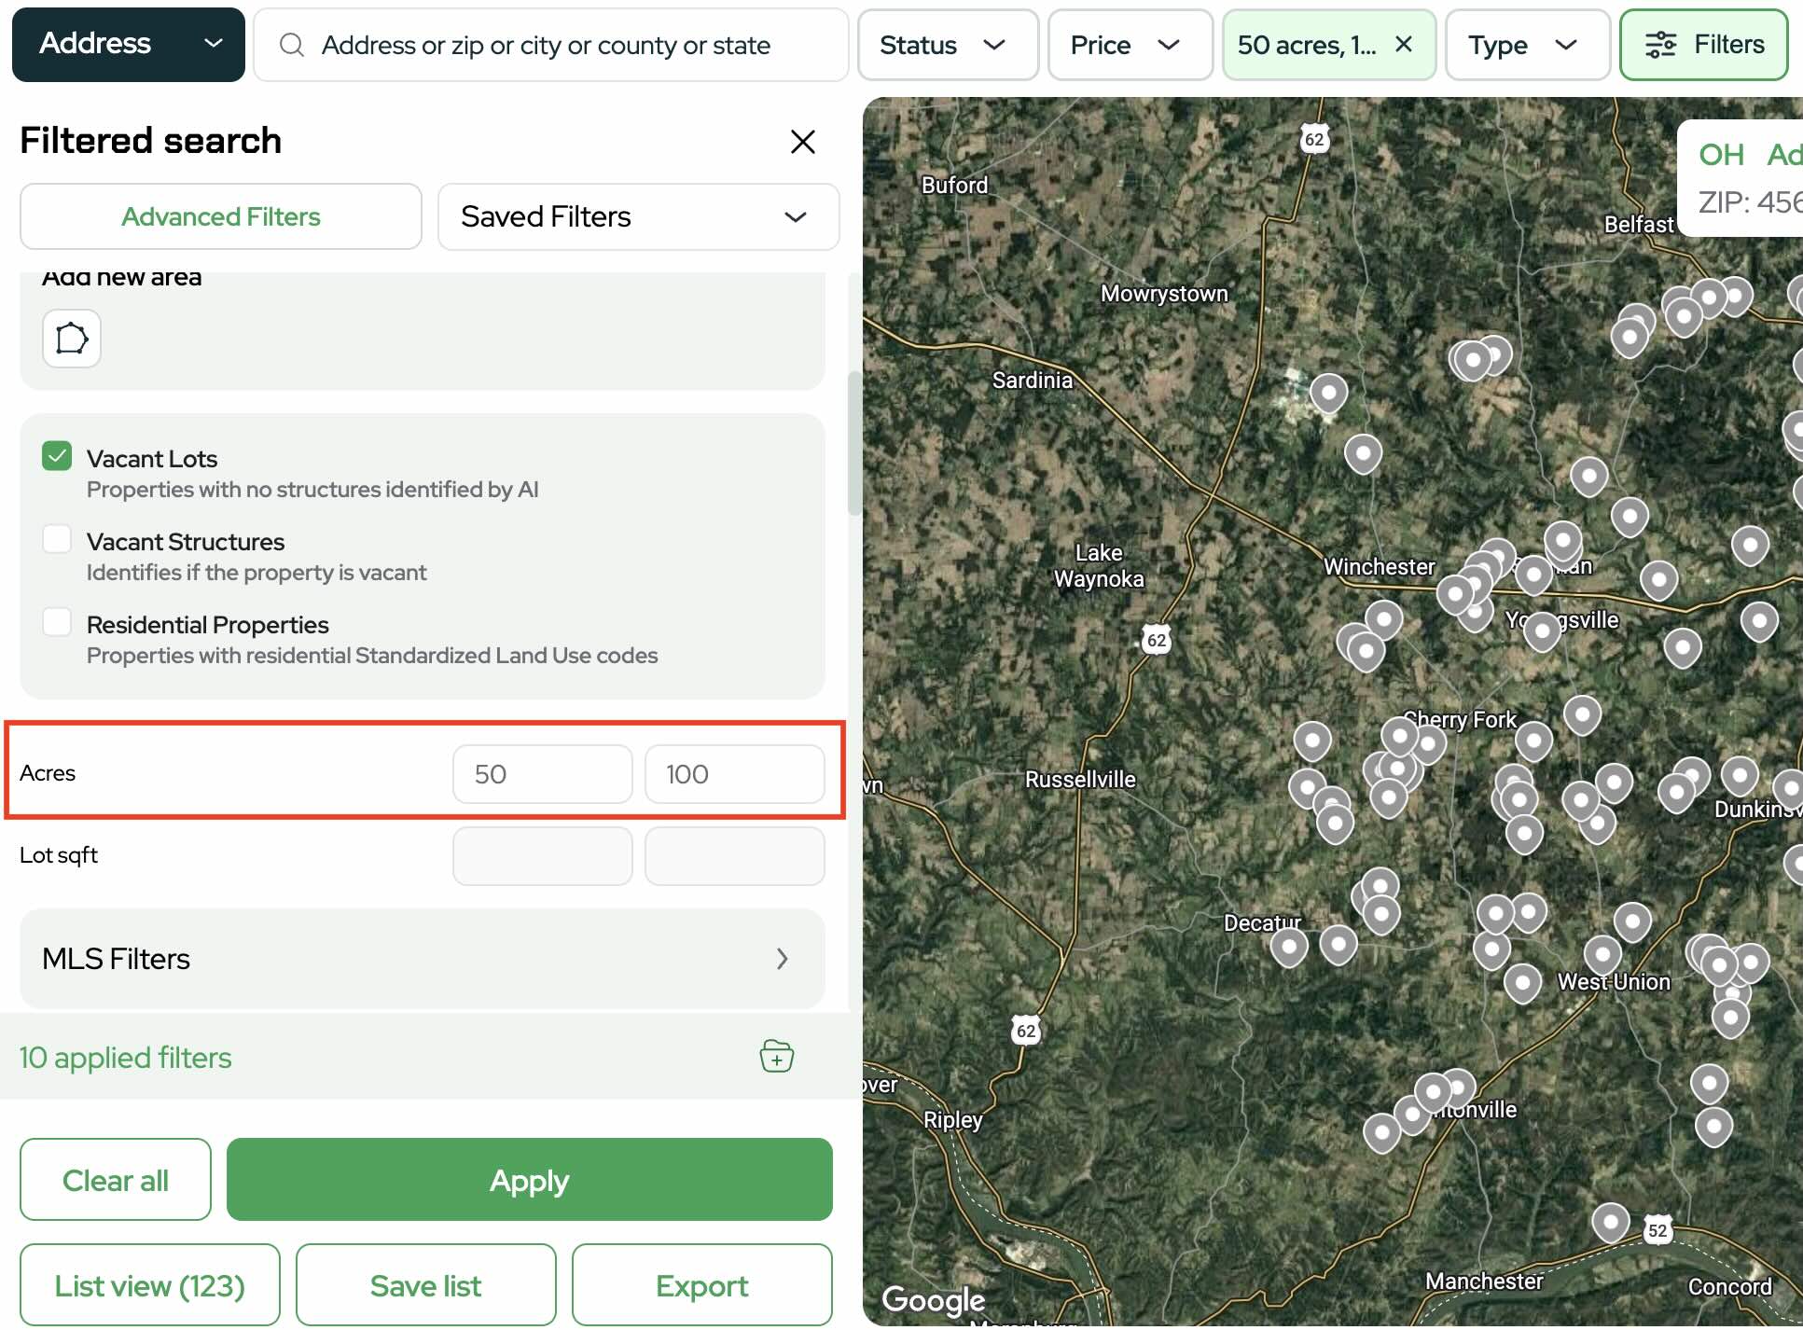
Task: Check the Residential Properties checkbox
Action: [x=57, y=622]
